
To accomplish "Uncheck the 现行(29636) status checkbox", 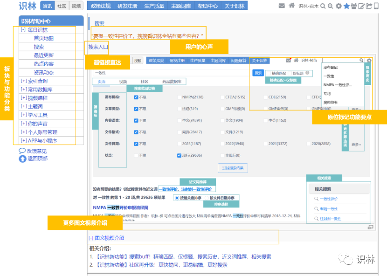I will [179, 156].
